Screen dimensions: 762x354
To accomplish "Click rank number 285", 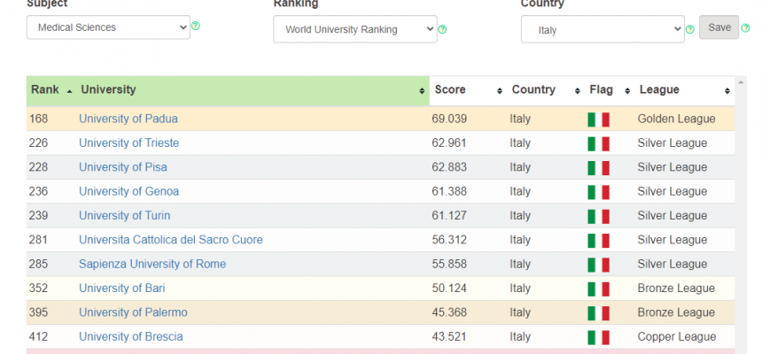I will click(x=38, y=264).
